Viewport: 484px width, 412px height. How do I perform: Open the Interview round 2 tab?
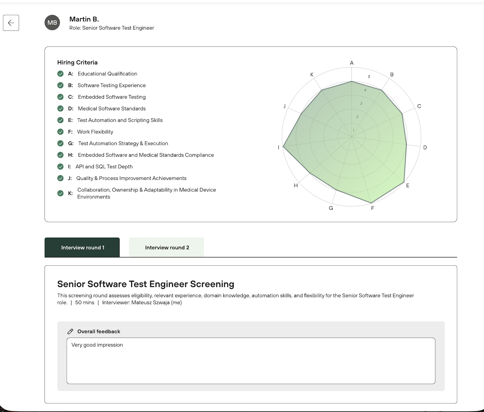pyautogui.click(x=167, y=247)
